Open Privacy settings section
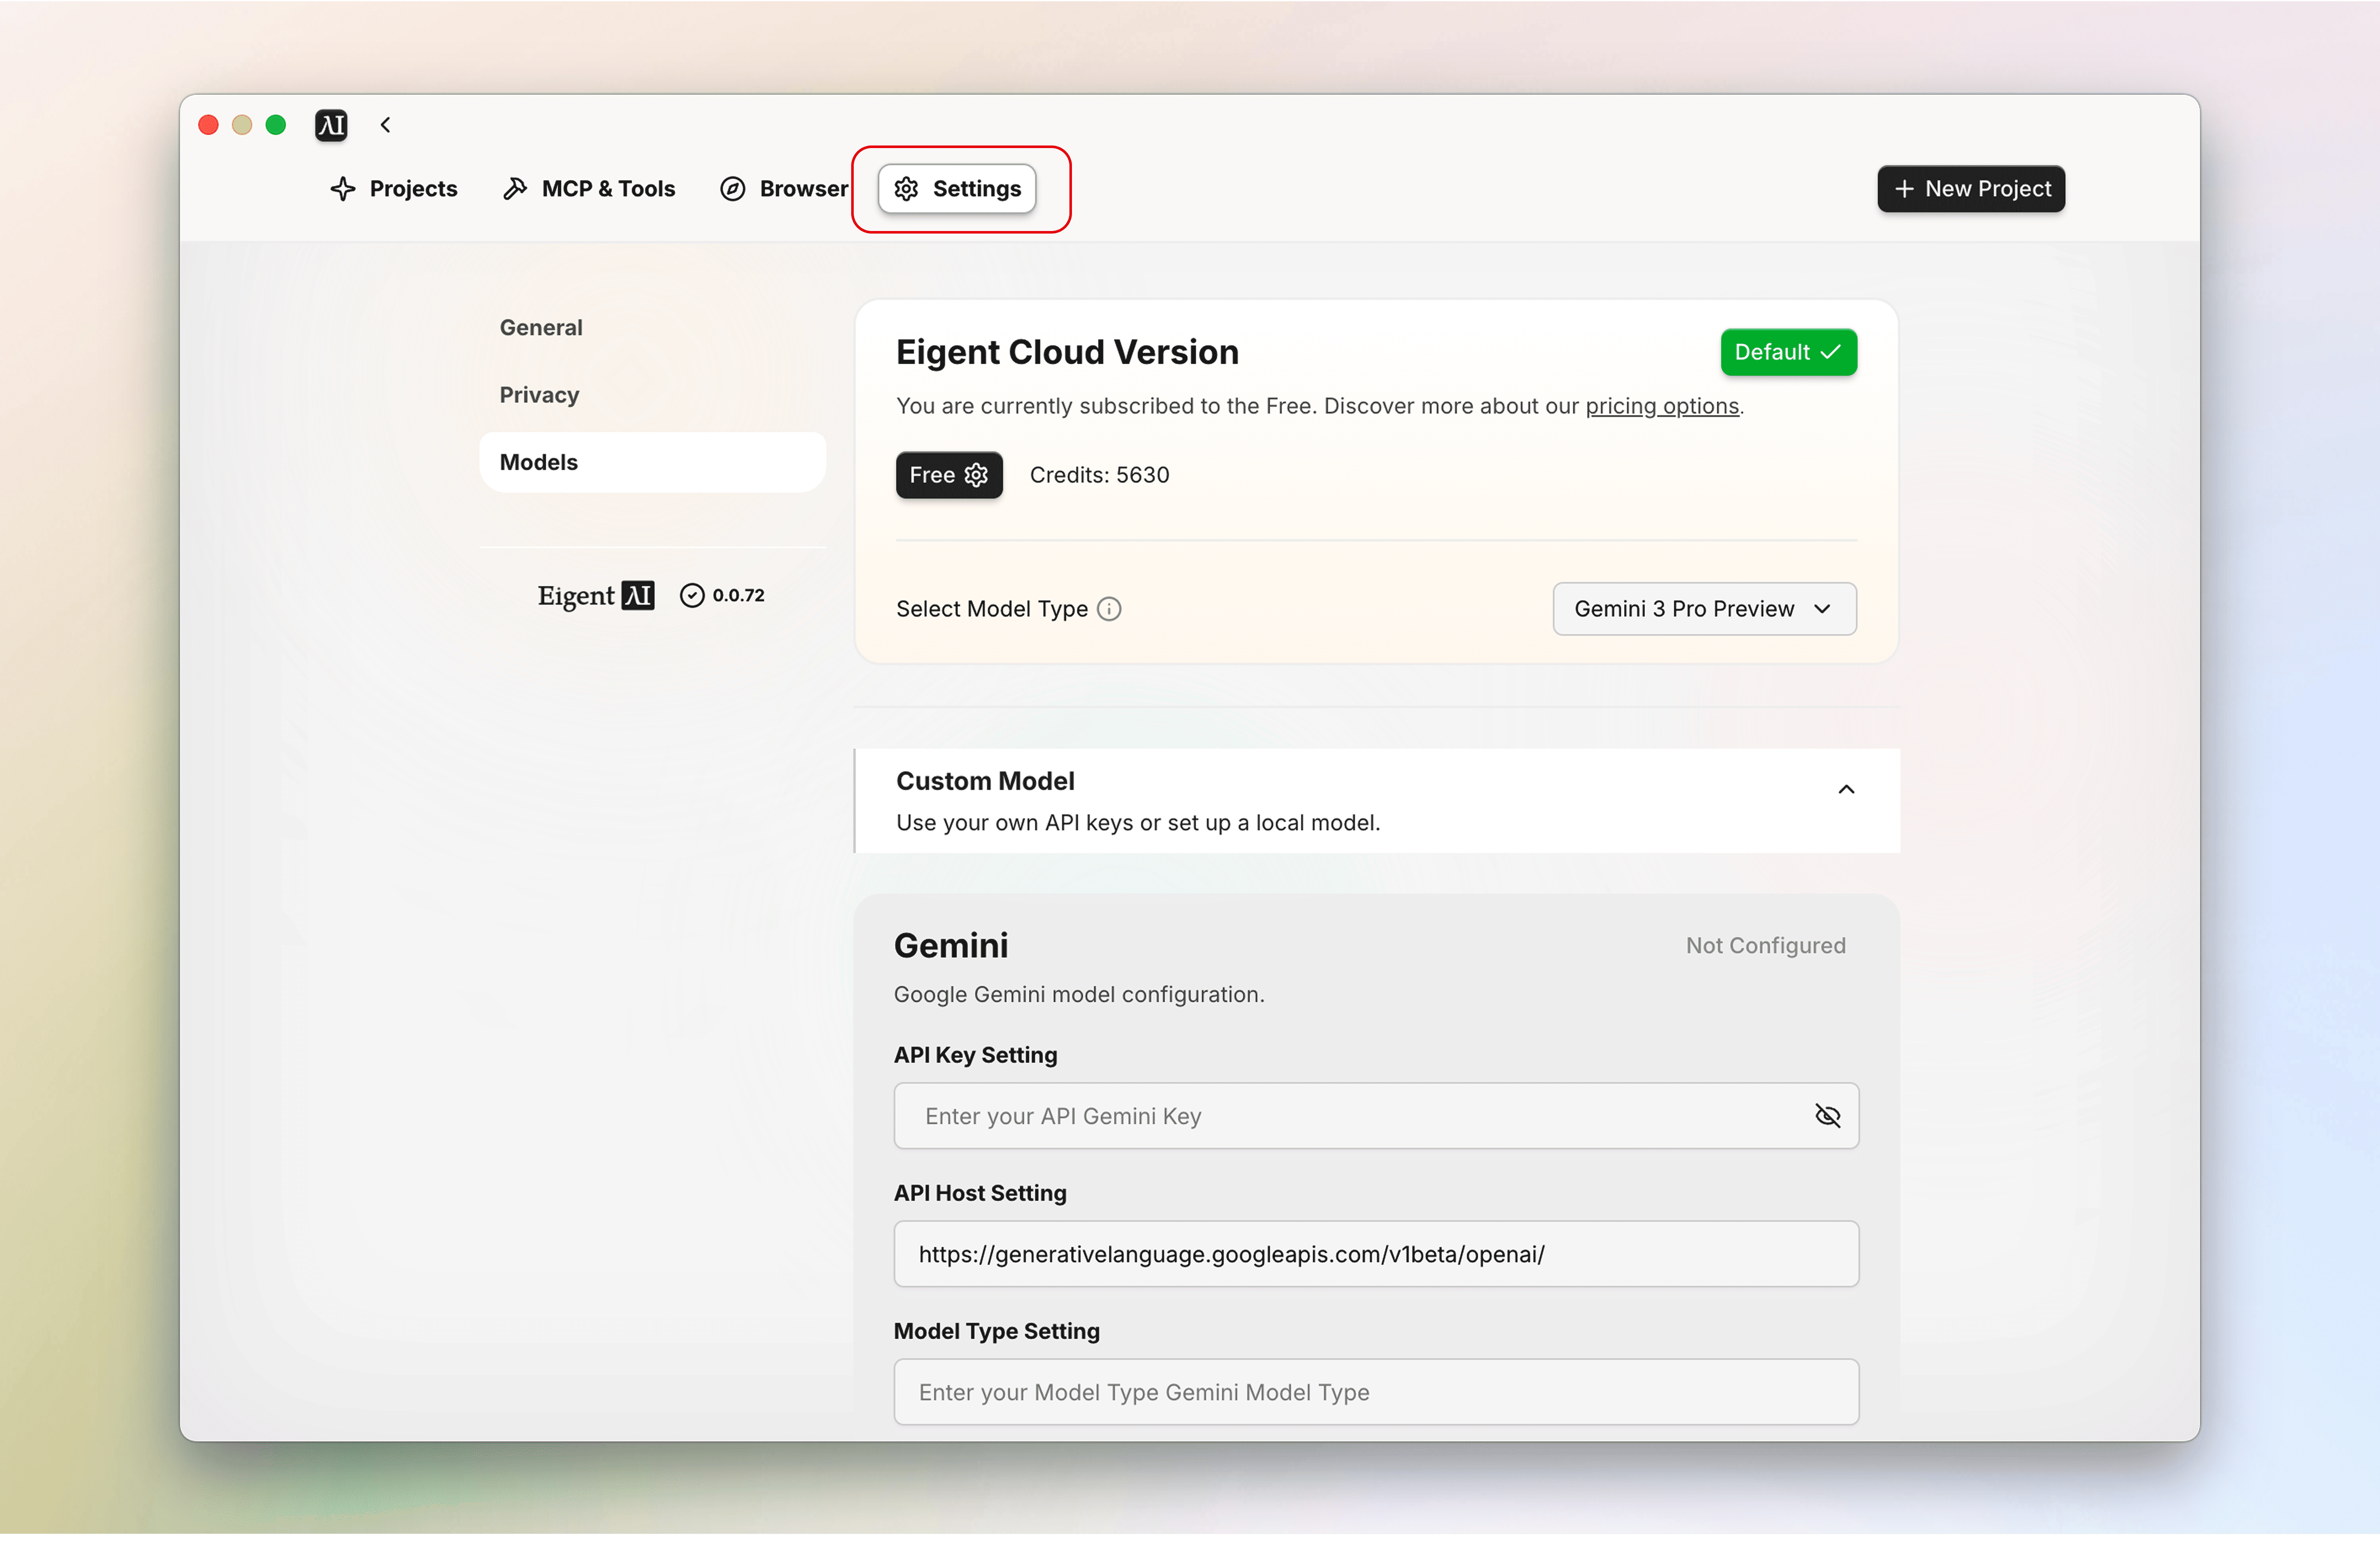Image resolution: width=2380 pixels, height=1566 pixels. coord(539,395)
